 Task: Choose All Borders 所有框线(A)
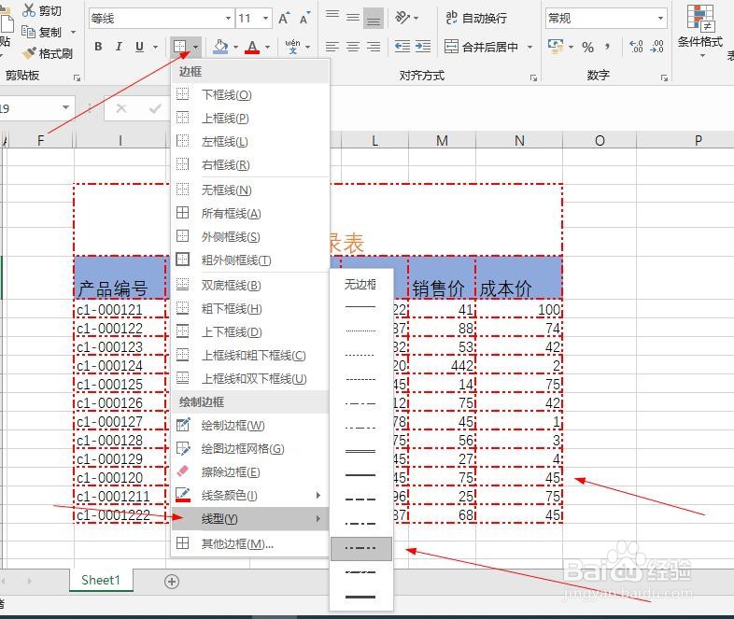[x=249, y=214]
